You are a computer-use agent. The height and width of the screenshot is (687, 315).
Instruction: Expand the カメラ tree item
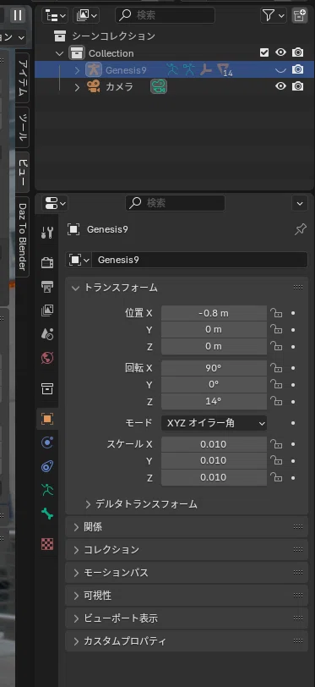click(x=77, y=87)
